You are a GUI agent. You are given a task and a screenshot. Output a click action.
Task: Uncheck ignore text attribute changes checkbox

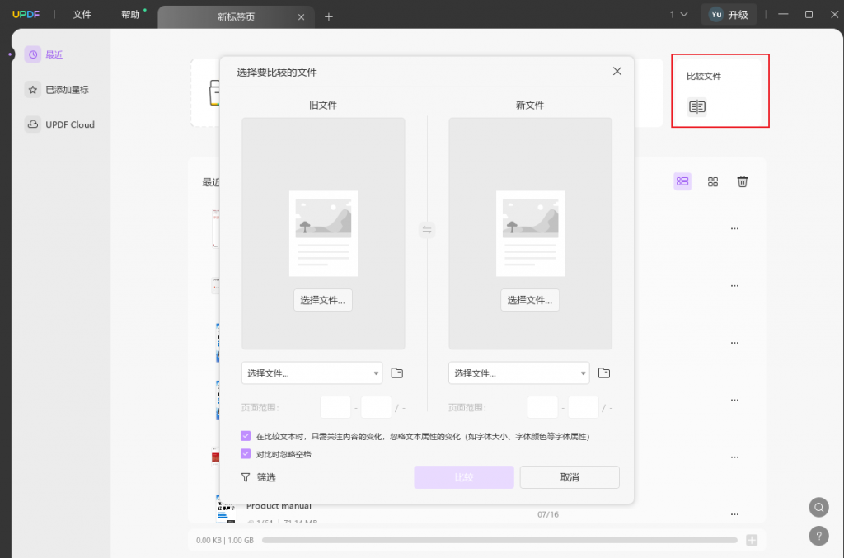(x=246, y=436)
